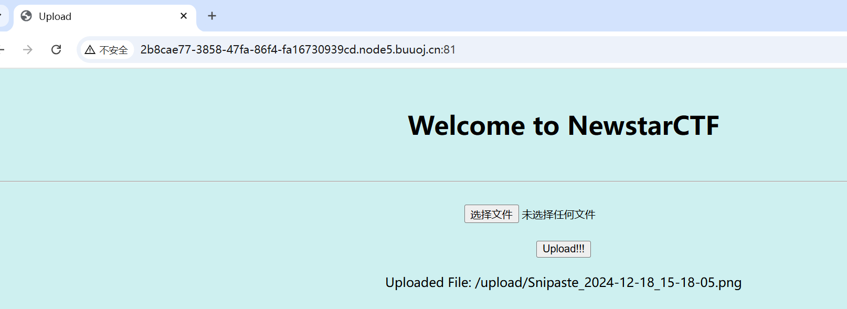Viewport: 847px width, 309px height.
Task: Click the Upload!!! button
Action: click(564, 249)
